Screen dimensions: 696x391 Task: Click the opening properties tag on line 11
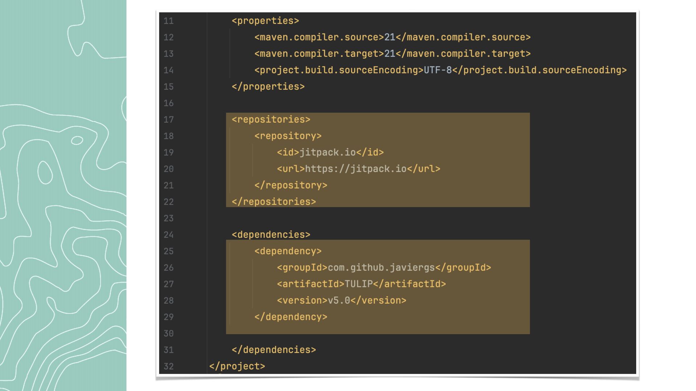265,21
